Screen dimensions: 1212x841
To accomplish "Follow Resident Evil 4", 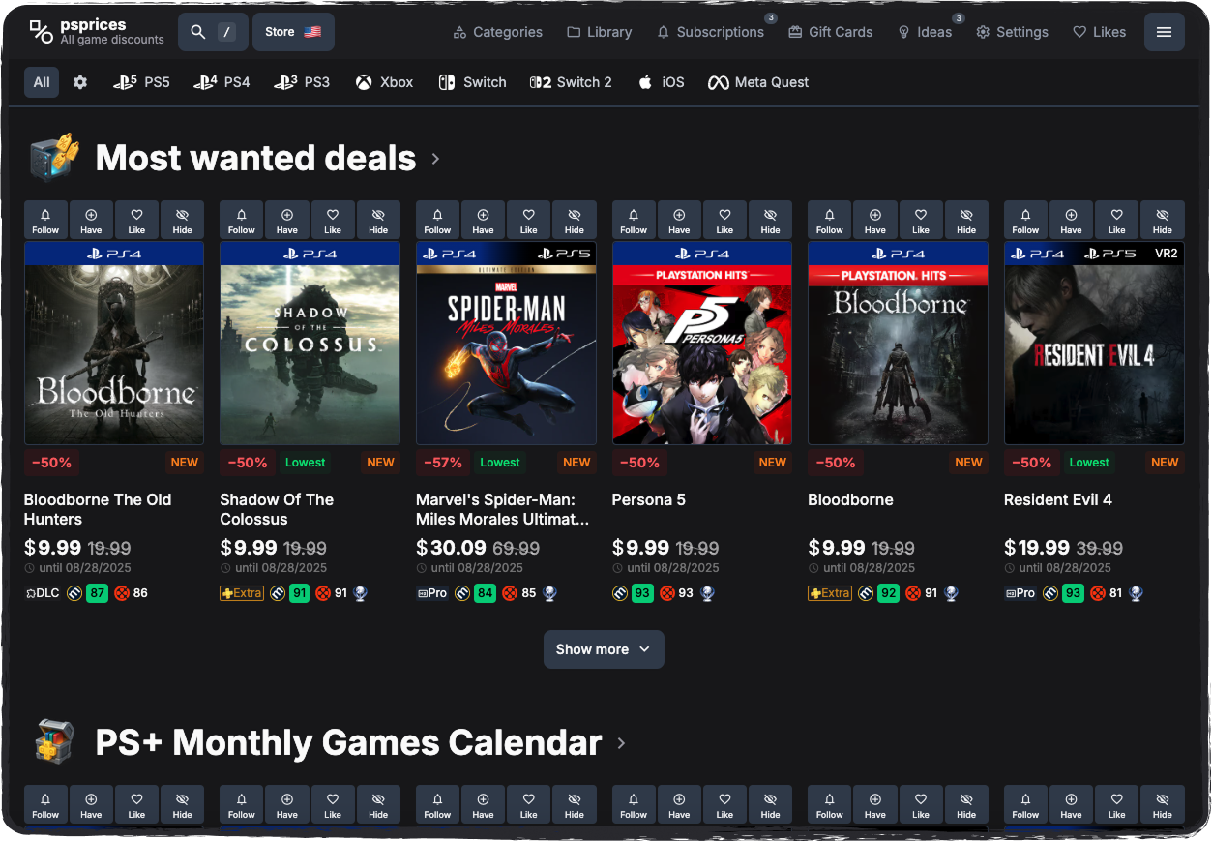I will pyautogui.click(x=1025, y=220).
